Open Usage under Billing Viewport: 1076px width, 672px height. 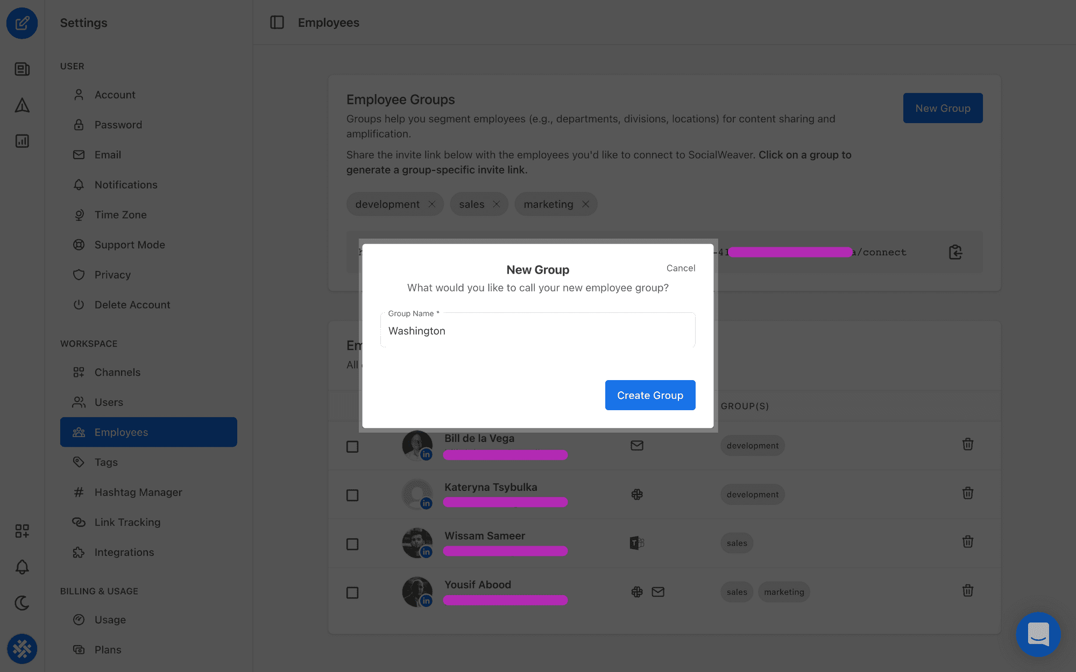click(x=148, y=620)
